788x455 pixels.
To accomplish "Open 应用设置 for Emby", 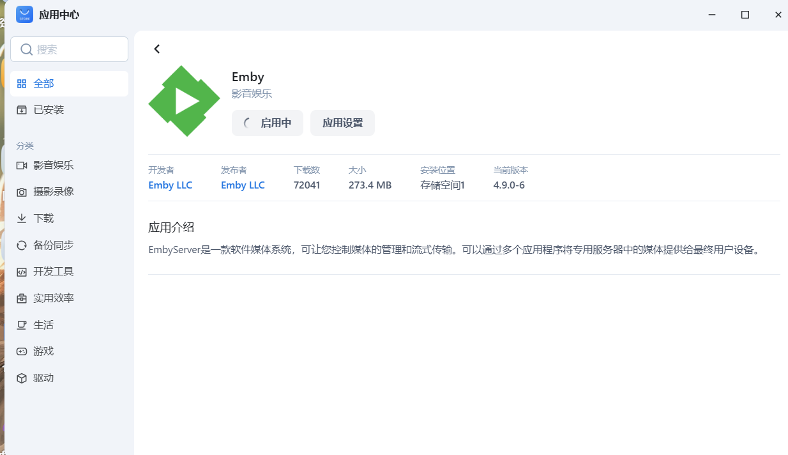I will [x=342, y=123].
